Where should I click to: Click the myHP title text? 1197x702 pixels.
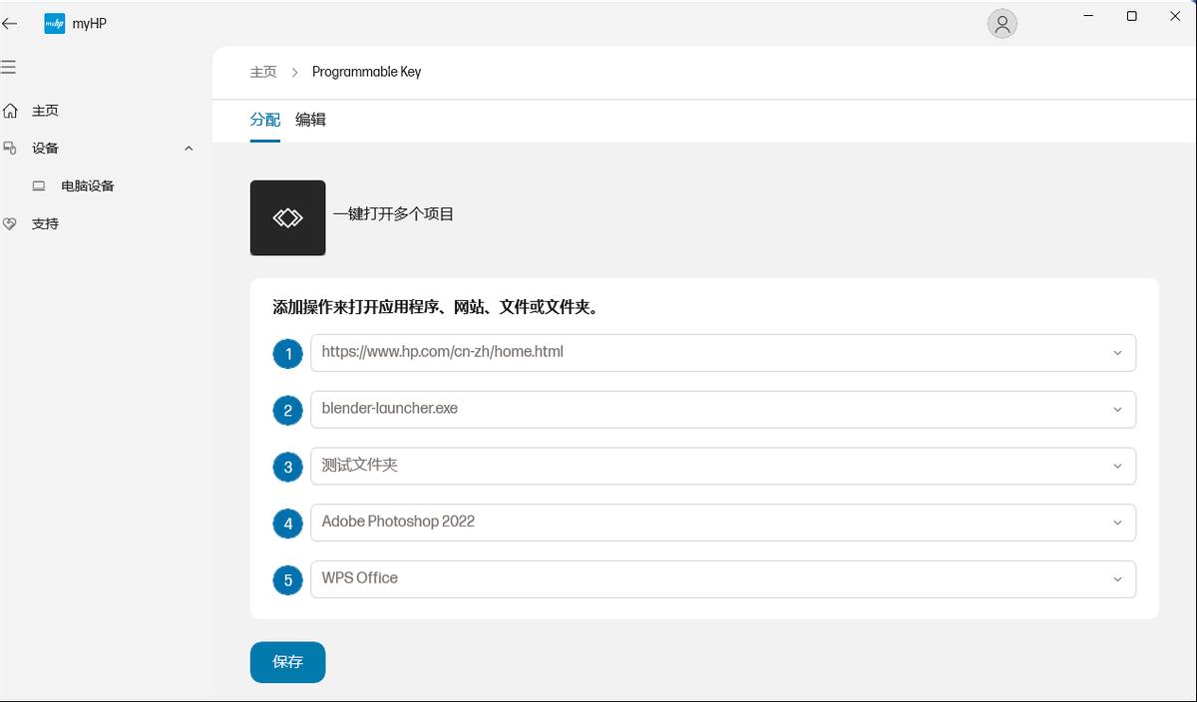click(90, 24)
